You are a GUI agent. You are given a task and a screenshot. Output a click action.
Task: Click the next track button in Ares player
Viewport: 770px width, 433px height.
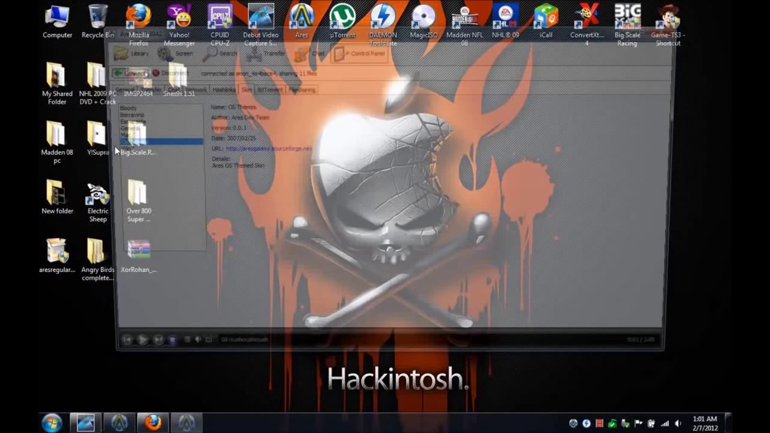(x=158, y=340)
